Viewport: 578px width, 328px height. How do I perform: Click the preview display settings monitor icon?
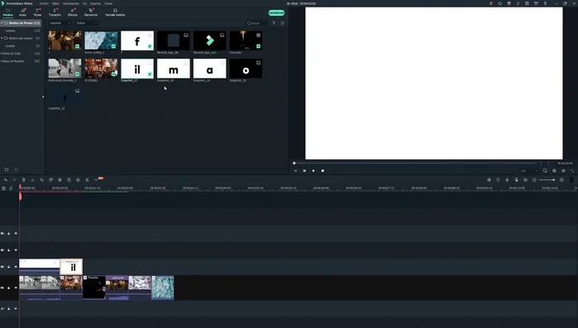pos(545,171)
